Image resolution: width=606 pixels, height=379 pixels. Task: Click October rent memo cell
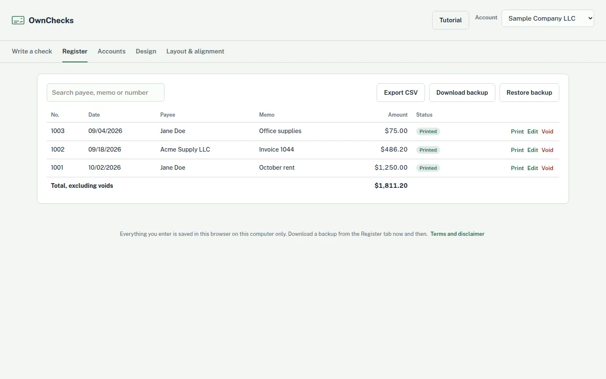click(x=277, y=168)
